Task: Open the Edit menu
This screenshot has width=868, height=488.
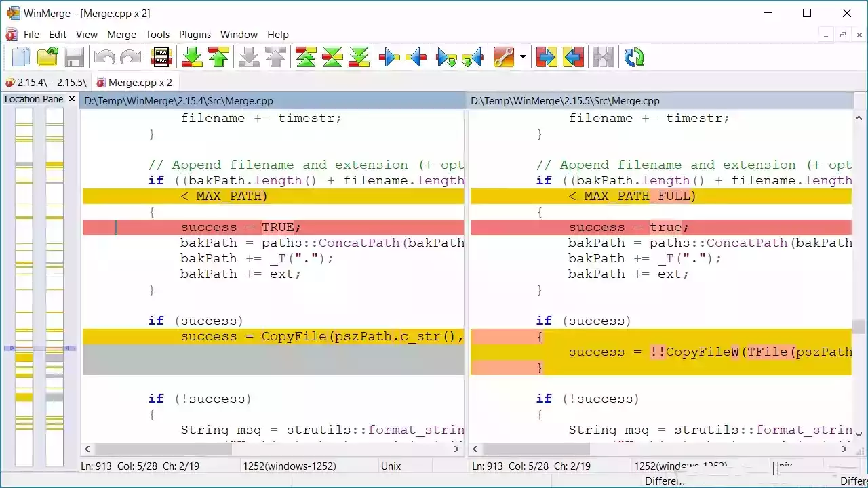Action: point(58,34)
